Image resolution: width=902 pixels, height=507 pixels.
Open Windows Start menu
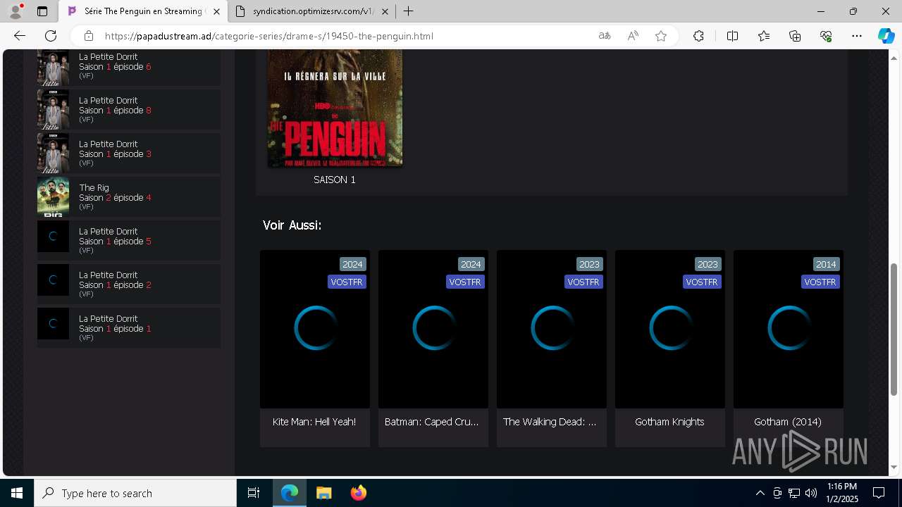pos(17,493)
